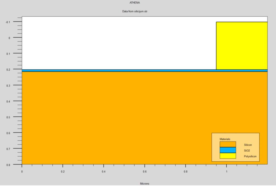Click the x-axis value 0.6

click(145, 171)
